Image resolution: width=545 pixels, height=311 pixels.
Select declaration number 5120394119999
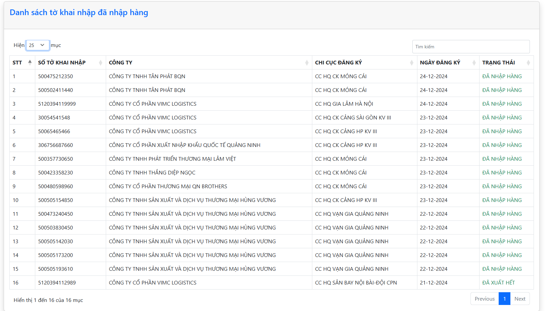[x=57, y=104]
